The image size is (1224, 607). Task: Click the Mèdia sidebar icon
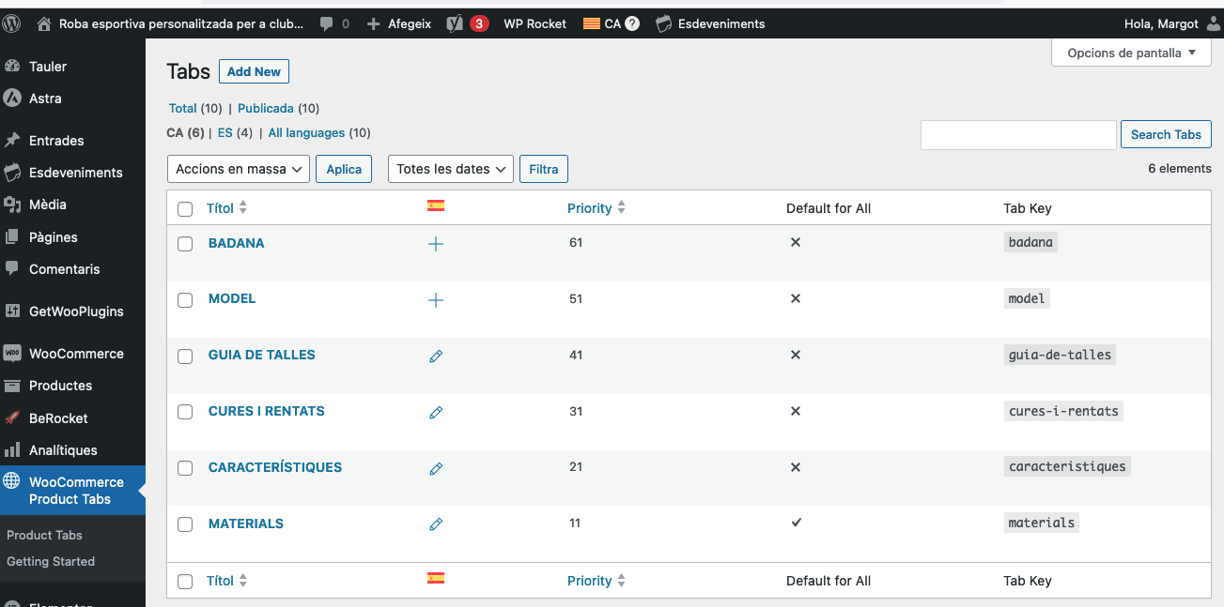(x=12, y=205)
